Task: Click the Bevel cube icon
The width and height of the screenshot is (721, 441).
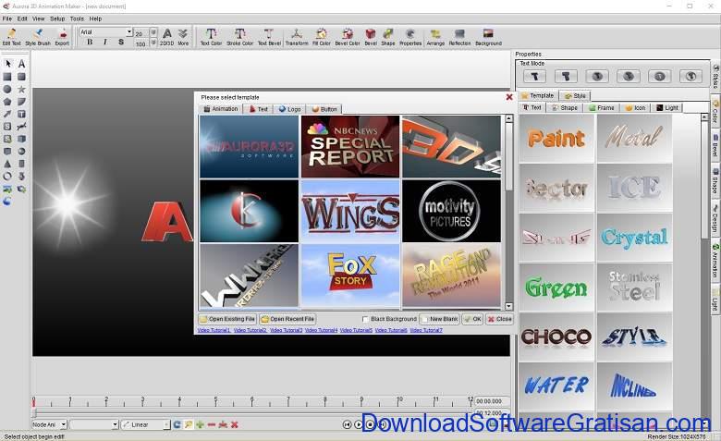Action: (x=371, y=37)
